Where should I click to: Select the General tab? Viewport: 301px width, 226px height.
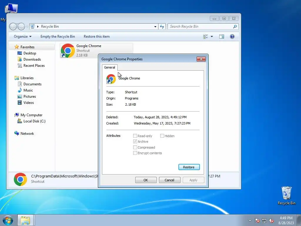[x=110, y=67]
